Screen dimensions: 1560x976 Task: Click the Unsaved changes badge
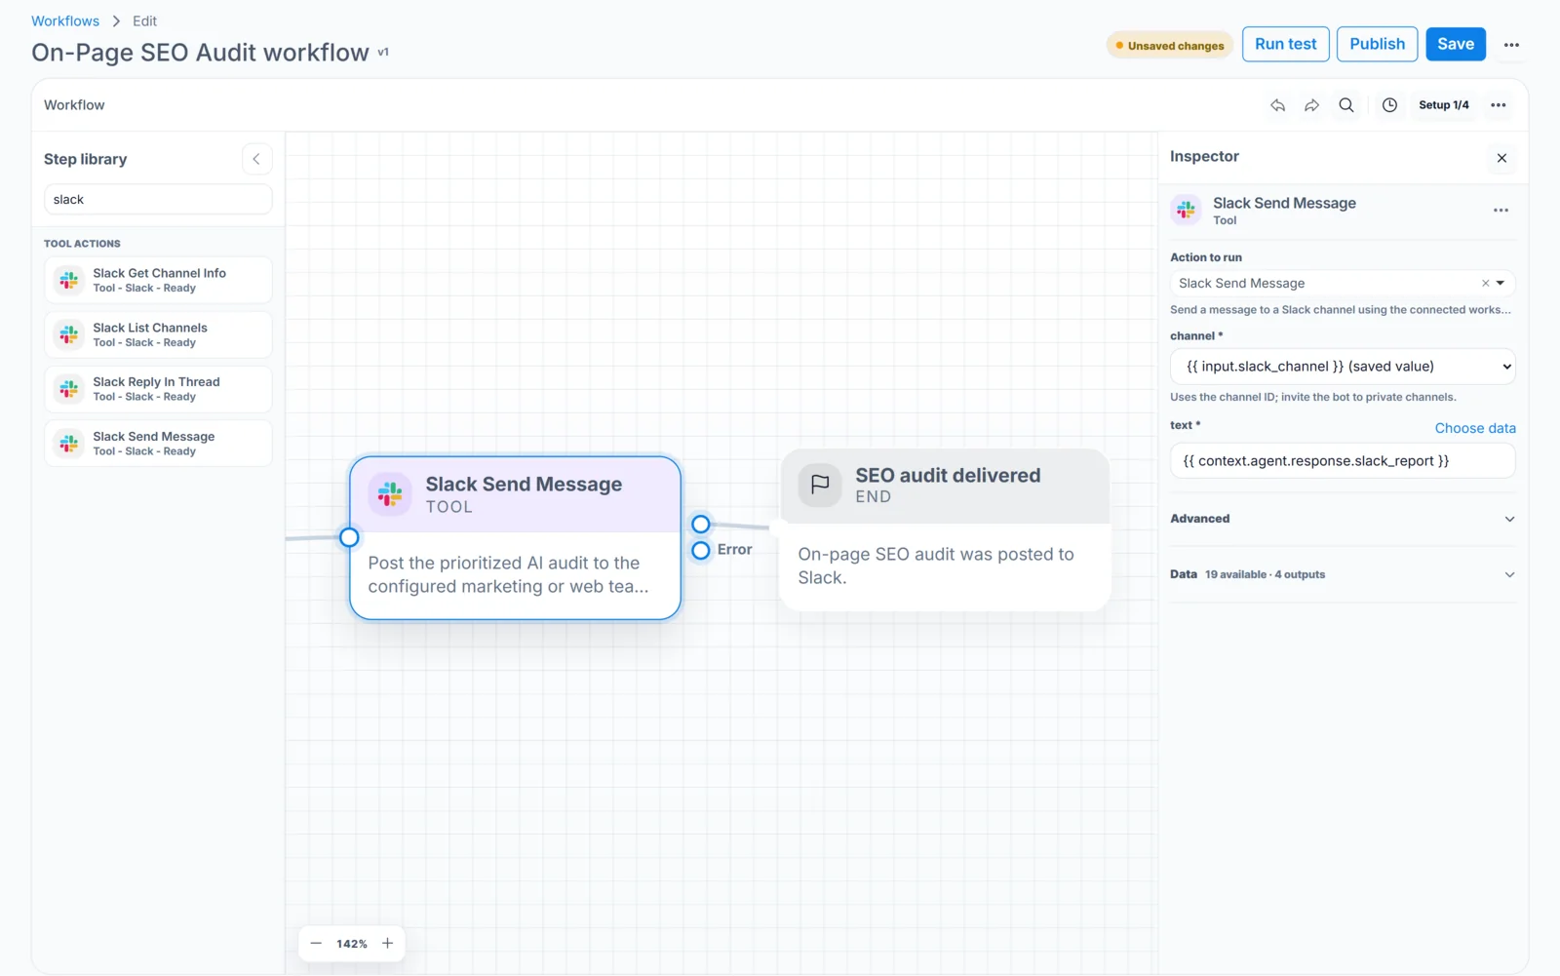[x=1170, y=46]
